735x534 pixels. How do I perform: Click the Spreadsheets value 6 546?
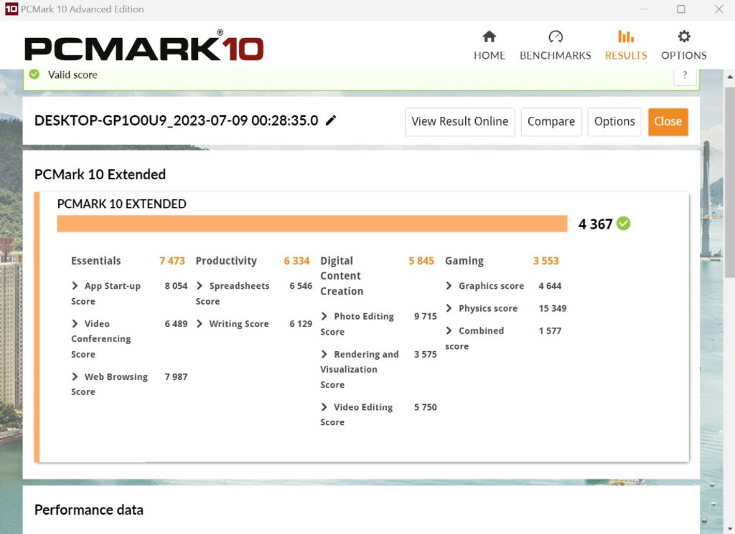point(301,286)
